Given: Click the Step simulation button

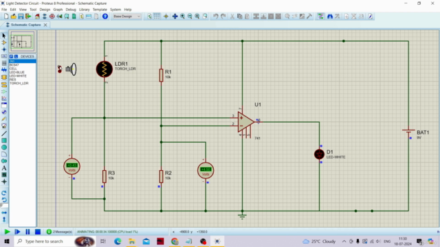Looking at the screenshot, I should click(x=17, y=232).
